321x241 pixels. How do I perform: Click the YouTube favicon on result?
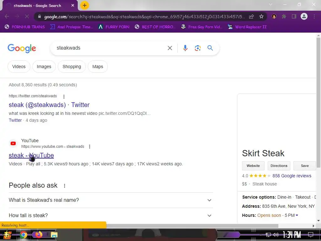point(13,143)
